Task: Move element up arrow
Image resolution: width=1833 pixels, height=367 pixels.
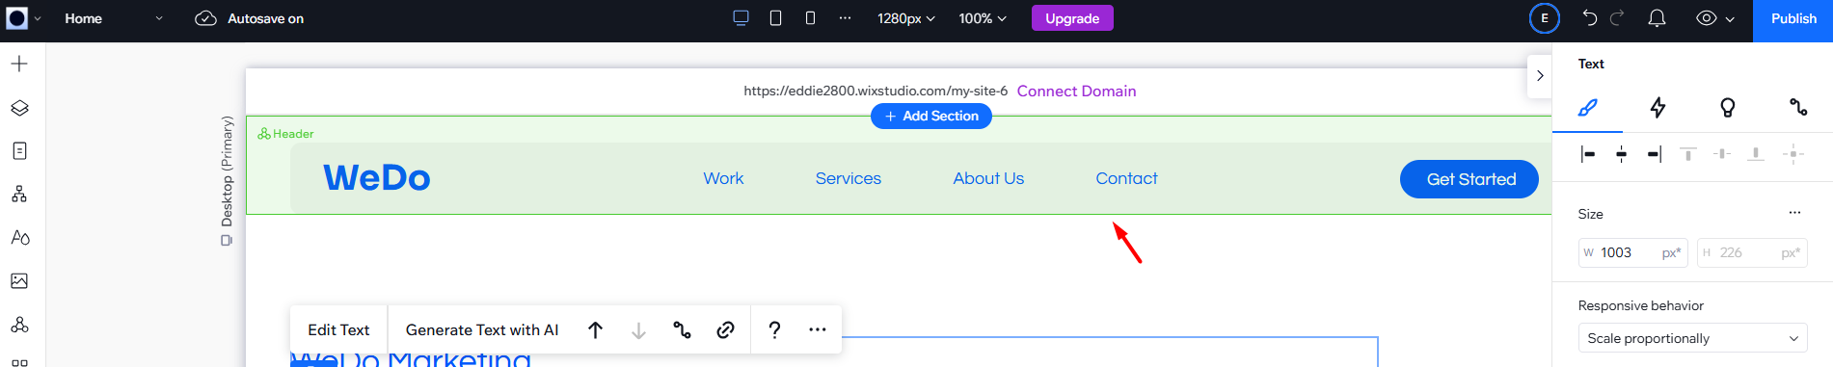Action: [x=596, y=329]
